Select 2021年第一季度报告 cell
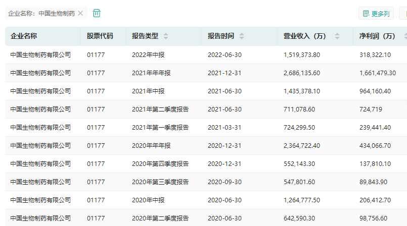This screenshot has width=407, height=226. pyautogui.click(x=160, y=127)
